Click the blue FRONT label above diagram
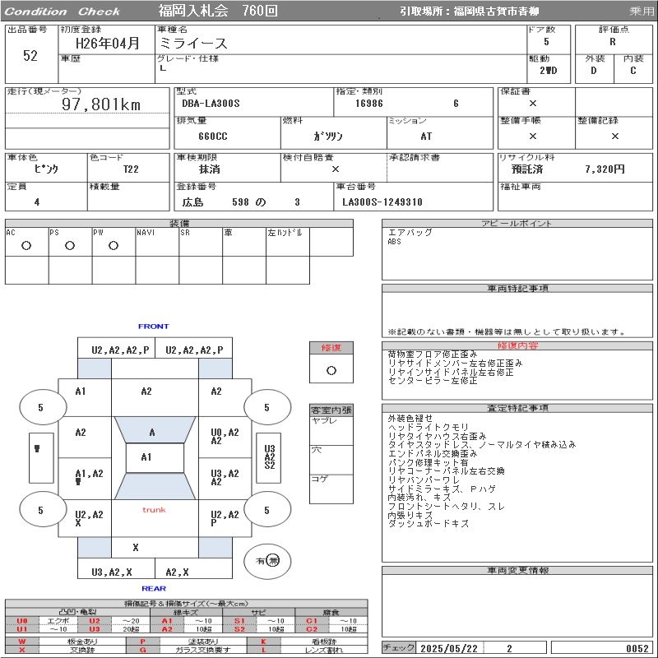 click(153, 327)
